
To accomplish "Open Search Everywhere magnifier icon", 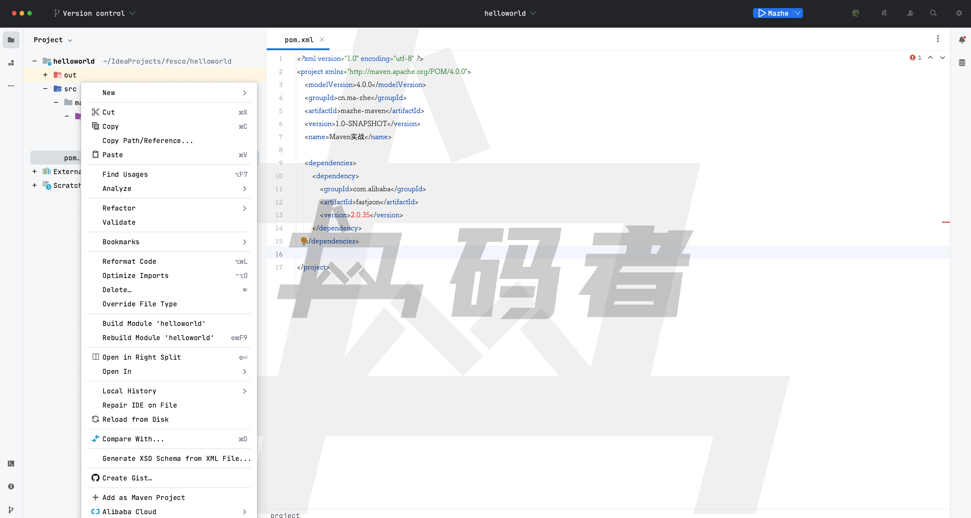I will [x=933, y=13].
